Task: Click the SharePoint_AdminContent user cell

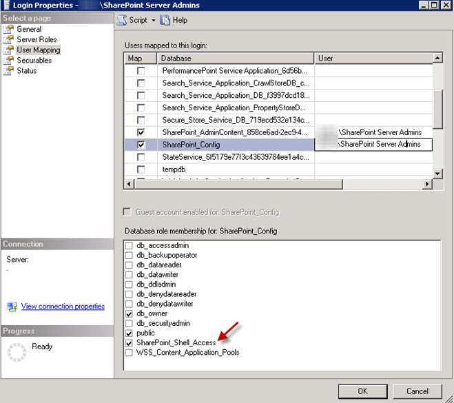Action: 373,132
